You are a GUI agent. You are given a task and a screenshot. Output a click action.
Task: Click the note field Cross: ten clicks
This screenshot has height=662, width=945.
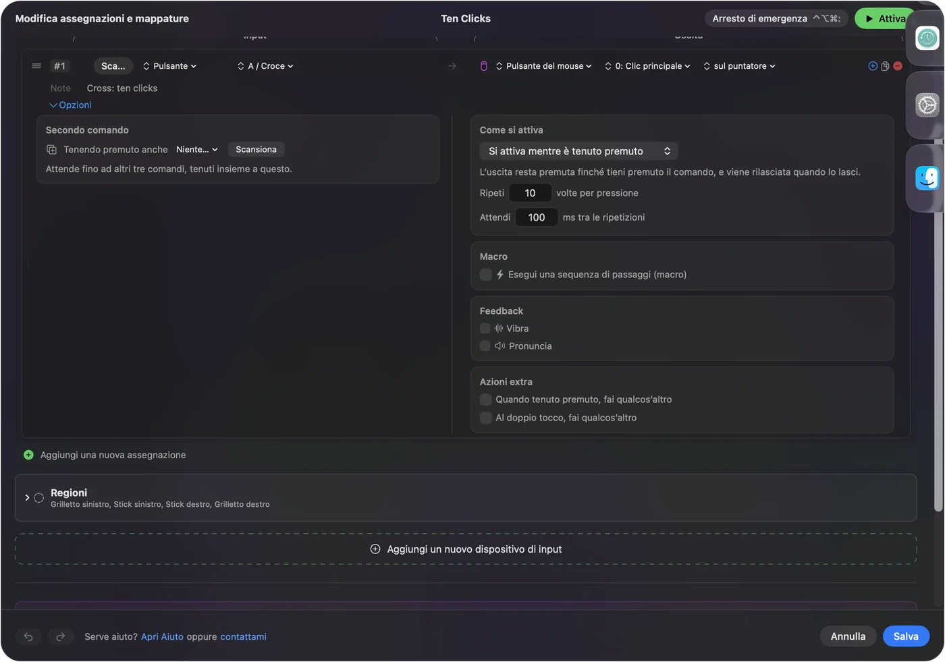(x=122, y=88)
